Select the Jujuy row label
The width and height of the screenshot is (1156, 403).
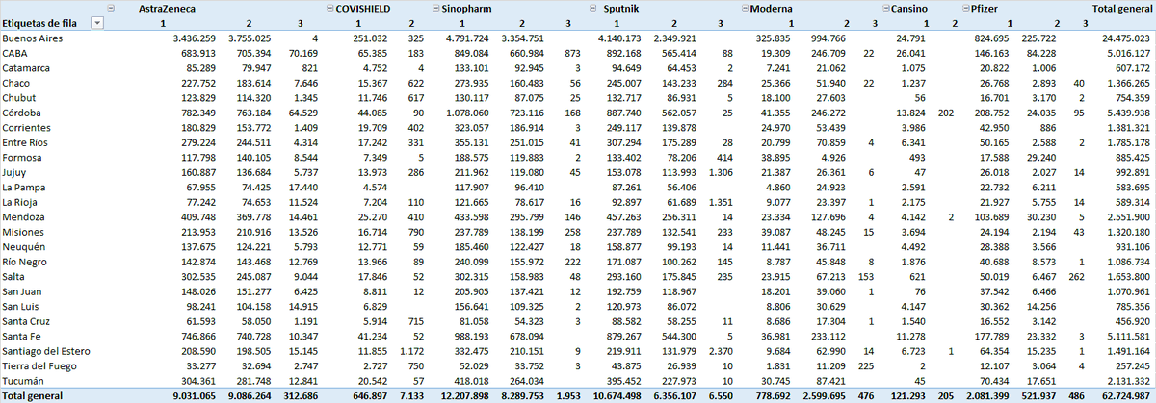click(15, 172)
